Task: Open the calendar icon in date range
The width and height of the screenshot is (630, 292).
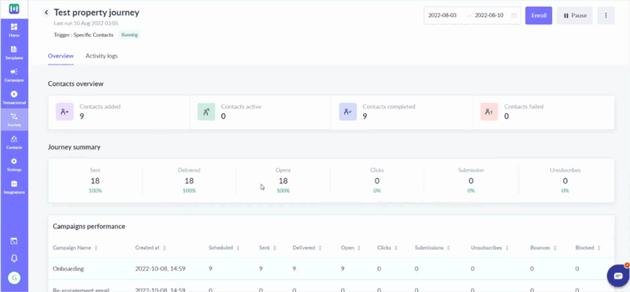Action: [x=513, y=16]
